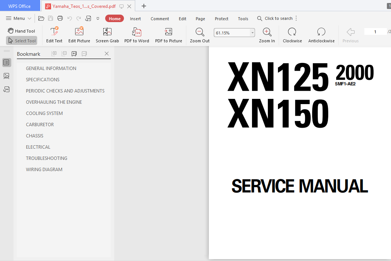Click the SERVICE MANUAL heading on page
The image size is (391, 261).
click(x=299, y=186)
